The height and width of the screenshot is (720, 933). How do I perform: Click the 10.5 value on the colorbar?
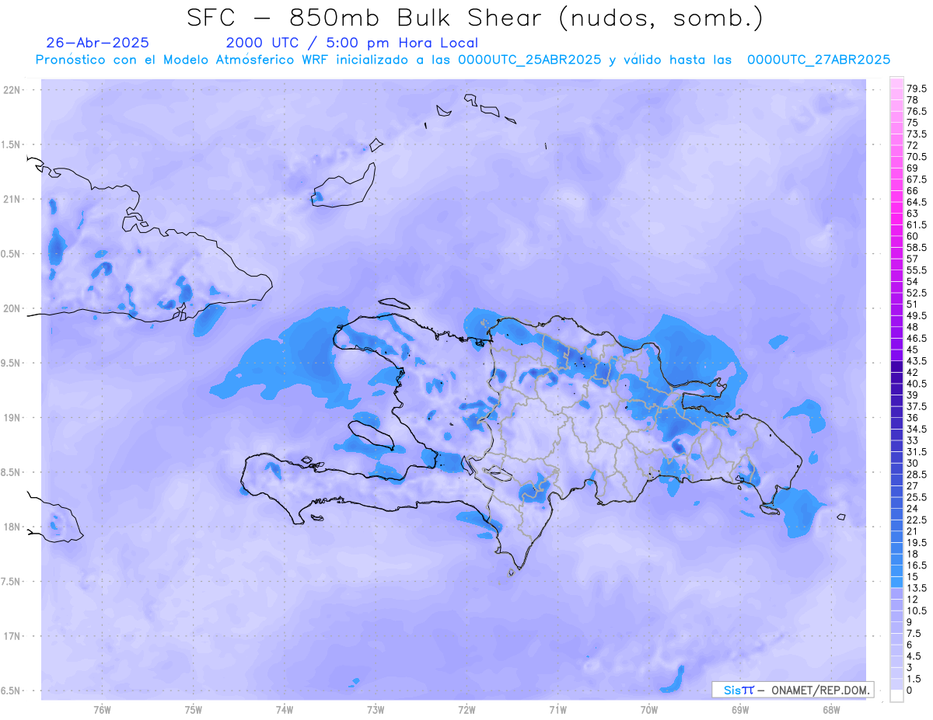pos(917,610)
